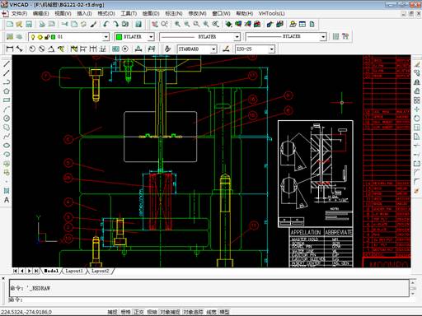422x316 pixels.
Task: Select the Line tool in left toolbar
Action: [7, 64]
